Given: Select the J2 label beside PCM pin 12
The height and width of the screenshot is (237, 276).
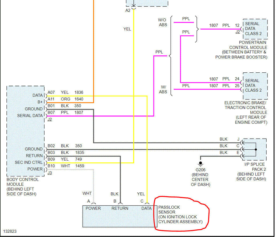Looking at the screenshot, I should (x=238, y=32).
